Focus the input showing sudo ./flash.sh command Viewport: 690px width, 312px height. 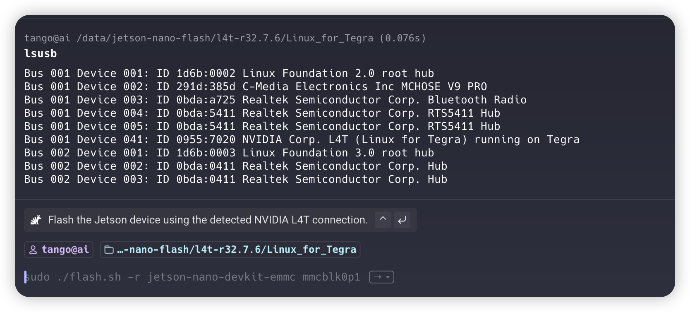pyautogui.click(x=192, y=277)
